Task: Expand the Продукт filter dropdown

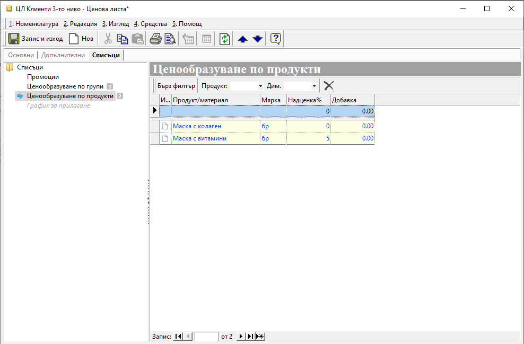Action: coord(260,86)
